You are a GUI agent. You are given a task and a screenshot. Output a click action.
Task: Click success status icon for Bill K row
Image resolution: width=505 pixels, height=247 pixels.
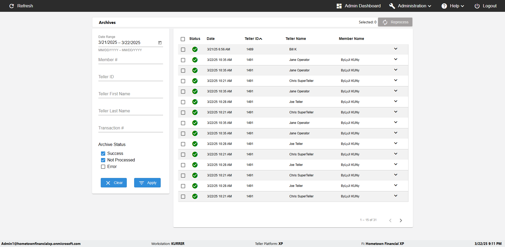(x=195, y=49)
